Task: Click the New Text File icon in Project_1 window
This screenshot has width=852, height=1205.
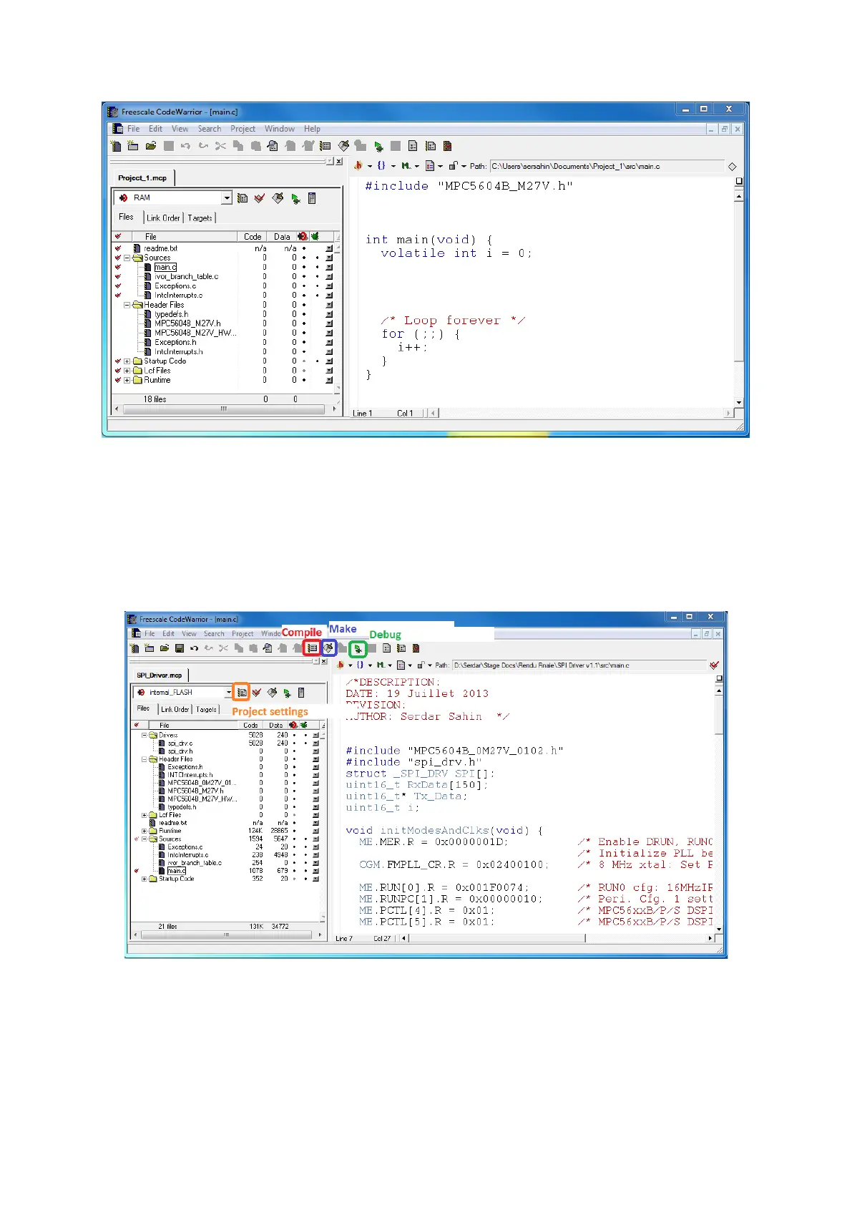Action: pyautogui.click(x=116, y=146)
